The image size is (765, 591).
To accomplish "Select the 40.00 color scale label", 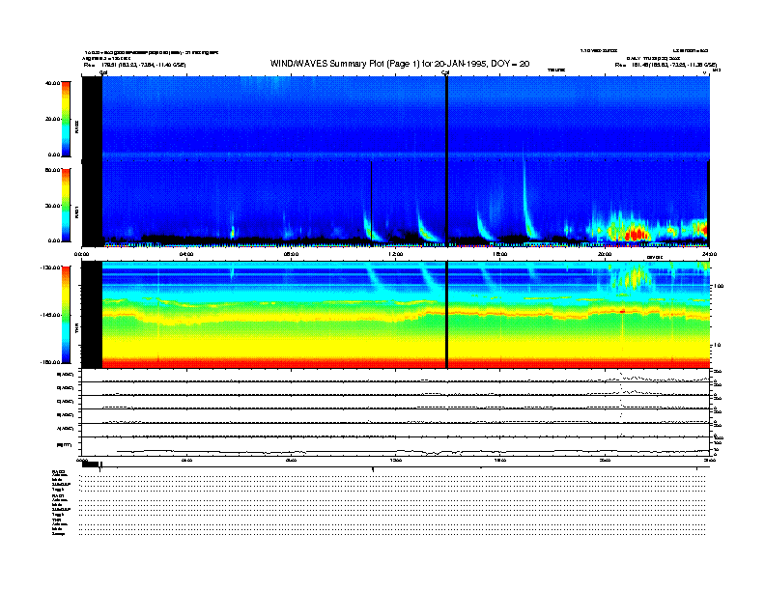I will [x=52, y=83].
